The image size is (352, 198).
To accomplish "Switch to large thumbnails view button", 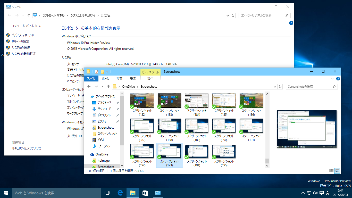I will click(x=337, y=171).
